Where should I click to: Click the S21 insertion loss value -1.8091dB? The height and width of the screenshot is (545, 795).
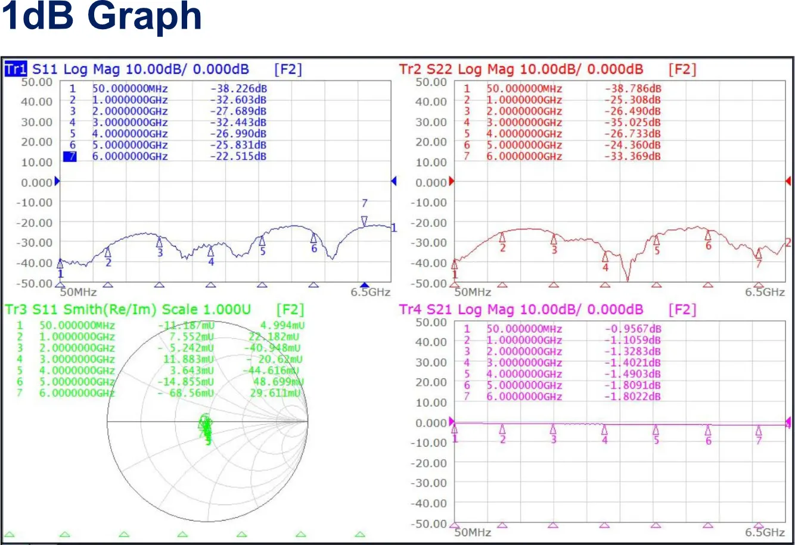pyautogui.click(x=632, y=385)
